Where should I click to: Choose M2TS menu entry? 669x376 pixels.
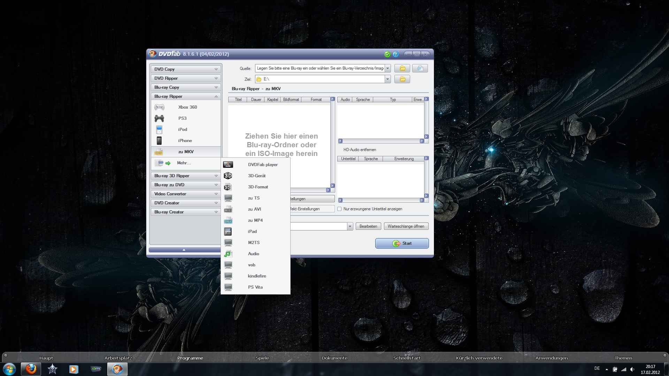(255, 243)
